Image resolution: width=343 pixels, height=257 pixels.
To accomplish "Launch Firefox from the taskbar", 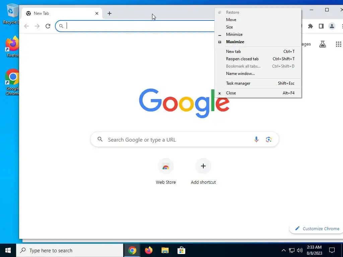I will pos(148,250).
